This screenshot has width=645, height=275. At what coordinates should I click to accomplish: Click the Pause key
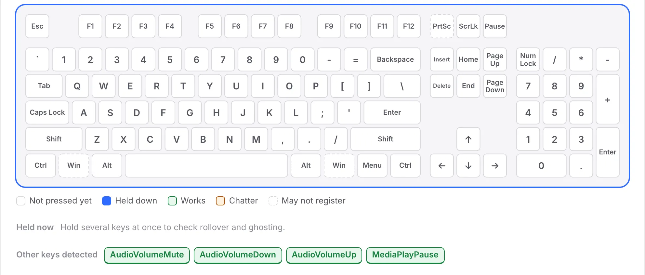(495, 26)
